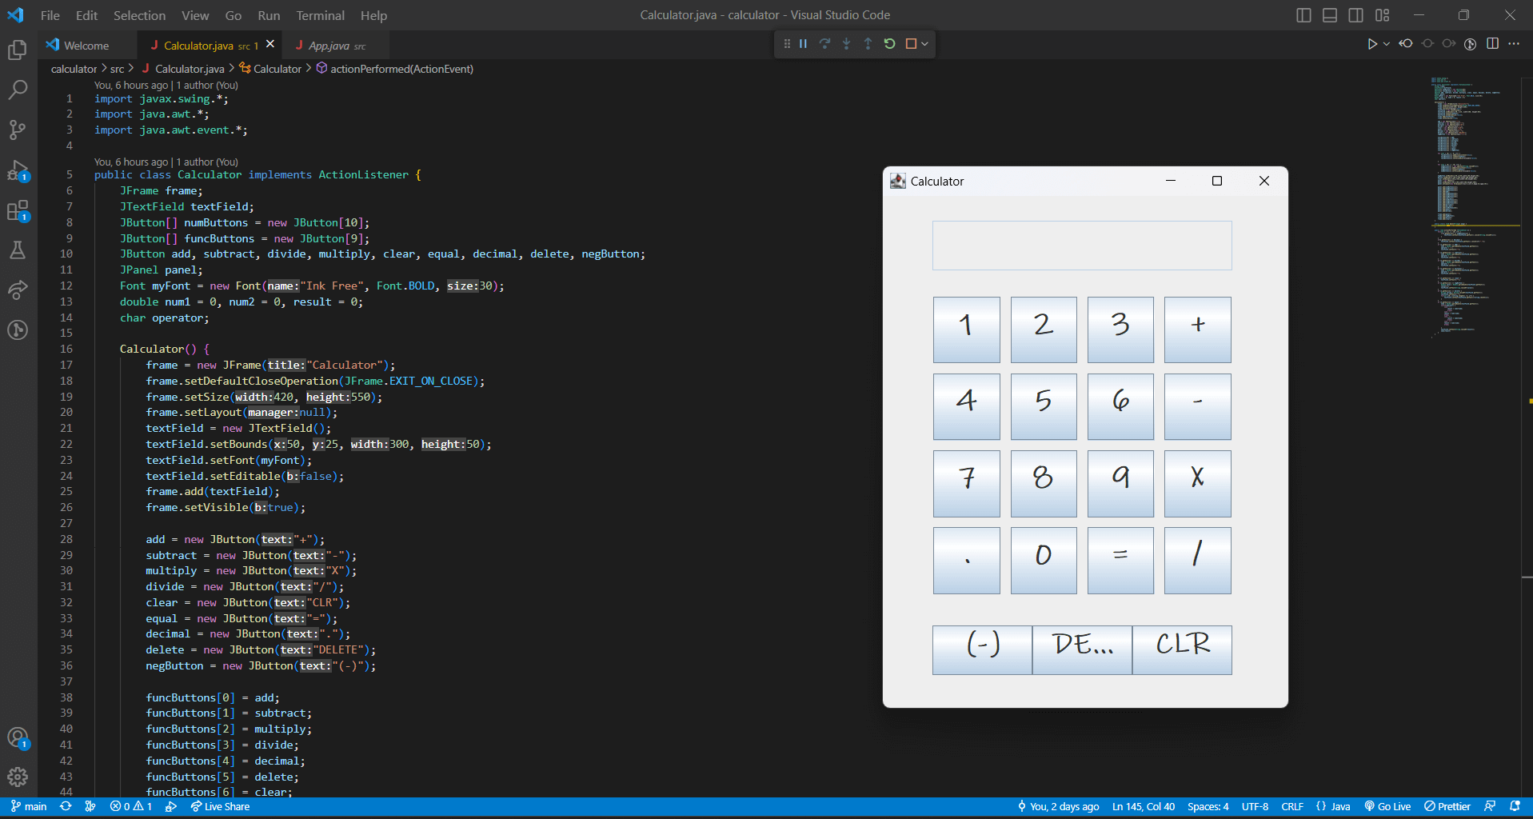Switch to the App.java tab
The height and width of the screenshot is (819, 1533).
(329, 46)
